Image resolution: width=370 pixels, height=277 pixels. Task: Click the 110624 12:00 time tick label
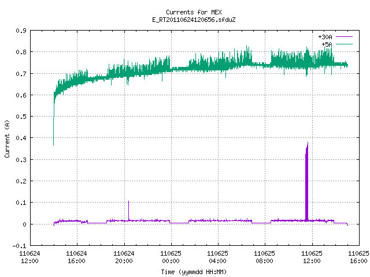tap(29, 257)
